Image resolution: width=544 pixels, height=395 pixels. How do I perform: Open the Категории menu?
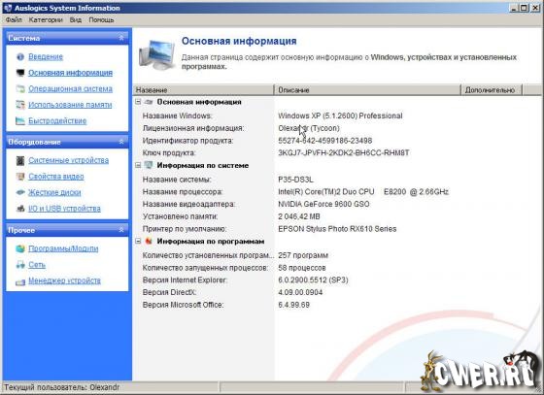coord(46,20)
